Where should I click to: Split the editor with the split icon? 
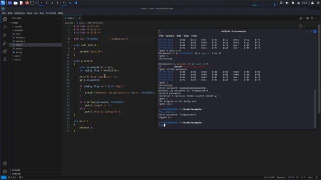coord(312,18)
